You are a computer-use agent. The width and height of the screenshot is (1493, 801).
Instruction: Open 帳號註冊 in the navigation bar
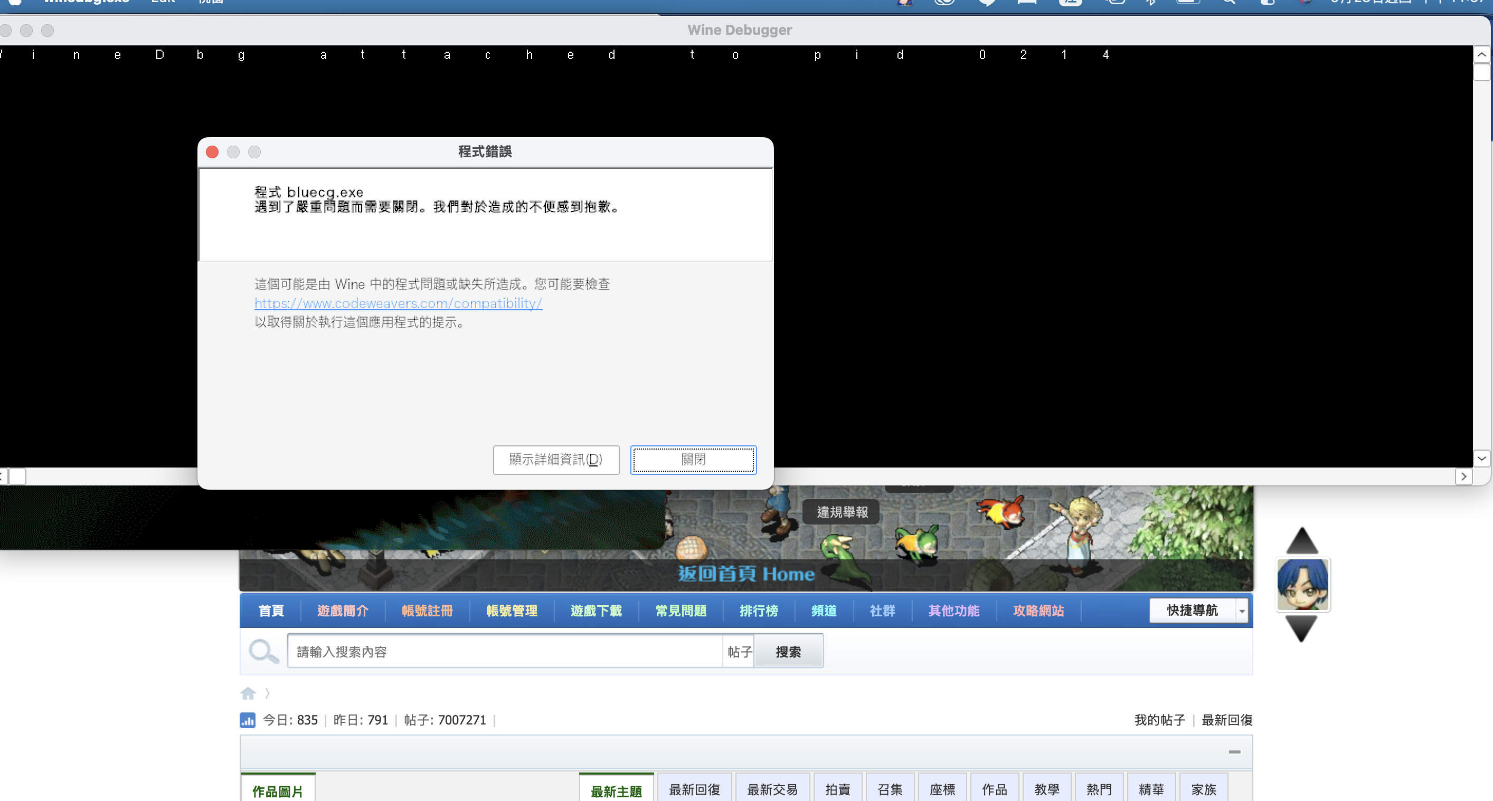pyautogui.click(x=427, y=611)
